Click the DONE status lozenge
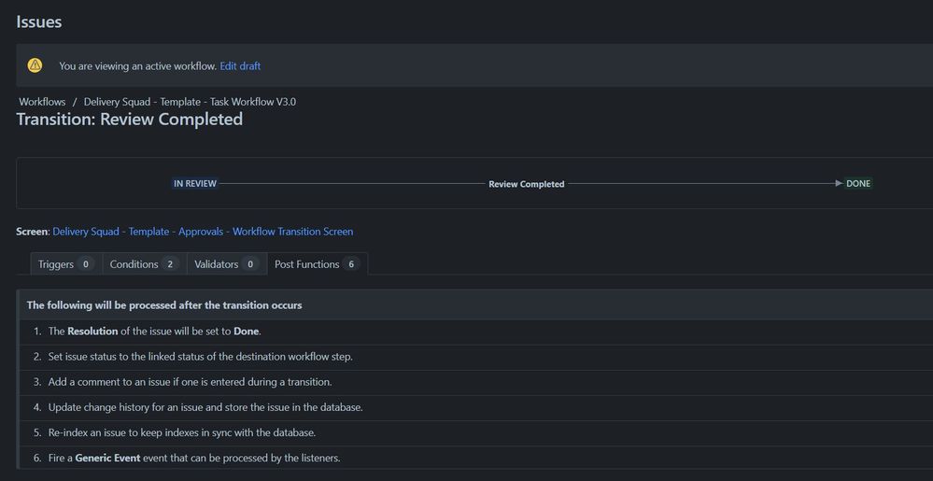The image size is (933, 481). (858, 184)
